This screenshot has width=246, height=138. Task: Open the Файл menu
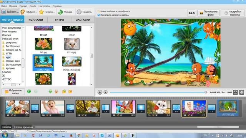tap(4, 6)
